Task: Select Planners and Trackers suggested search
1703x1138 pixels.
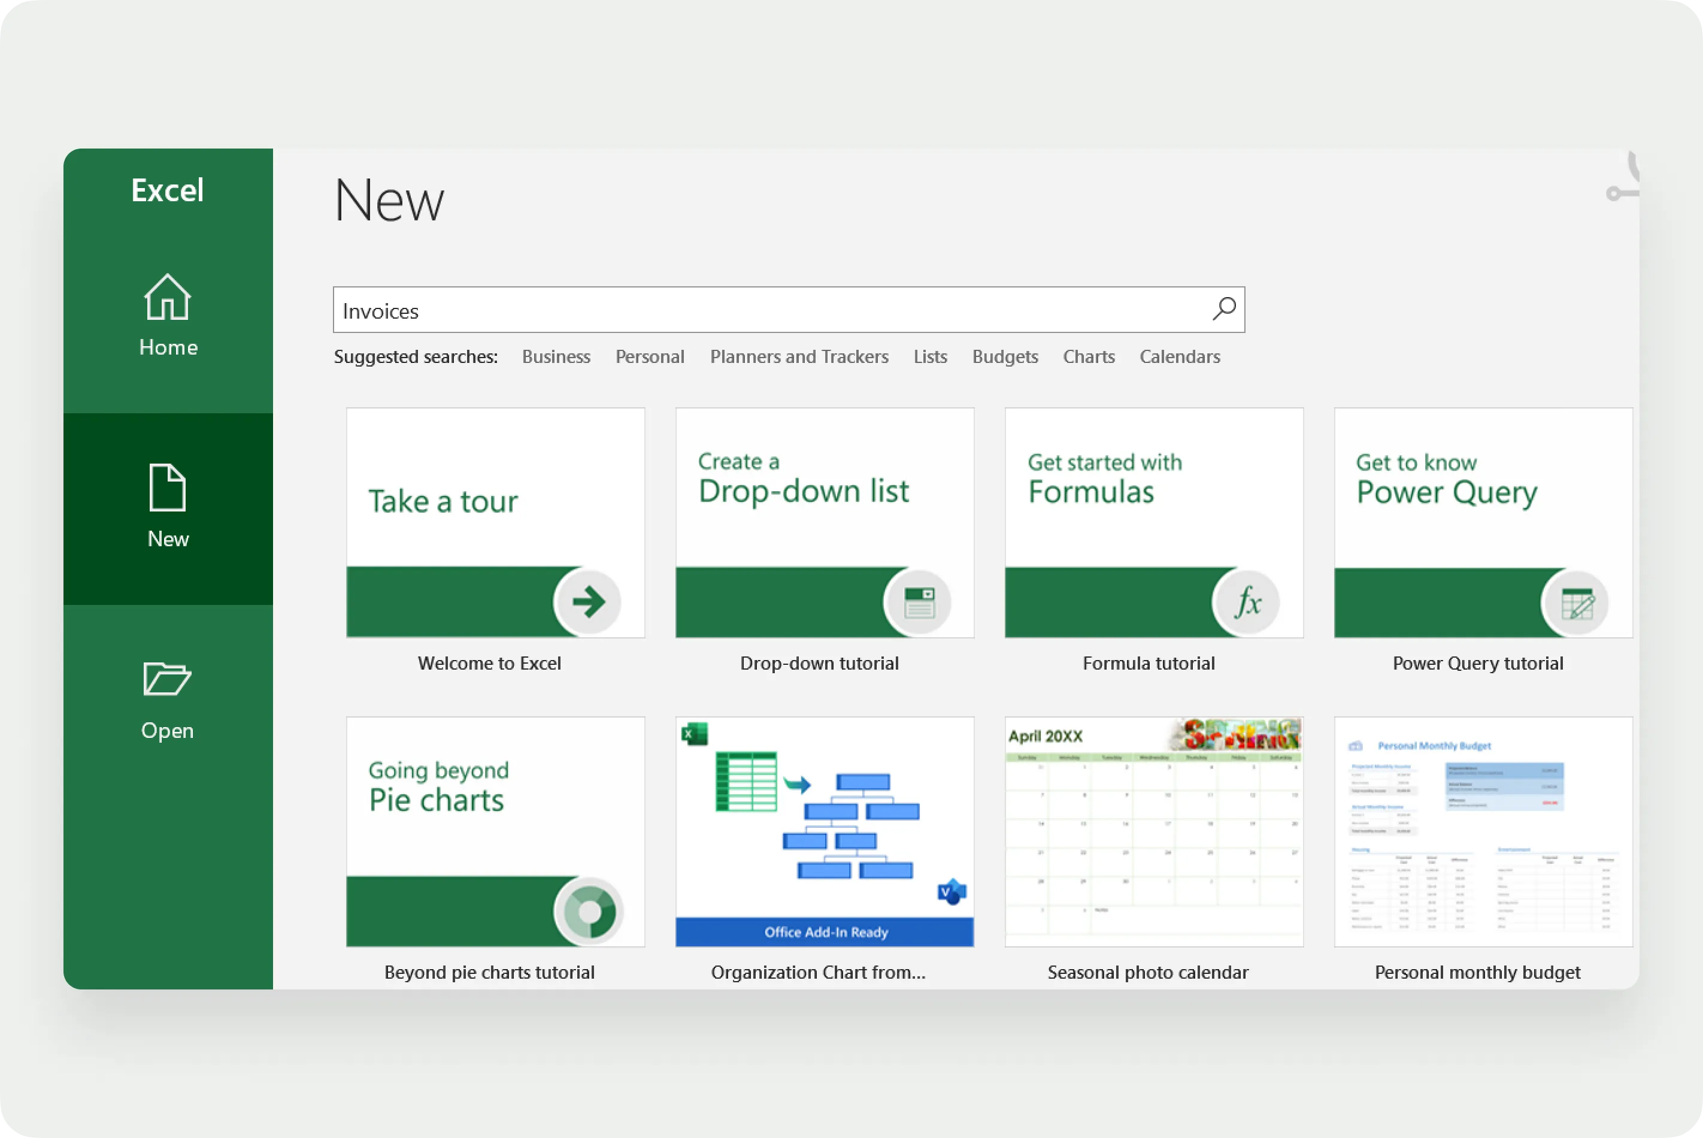Action: [x=799, y=357]
